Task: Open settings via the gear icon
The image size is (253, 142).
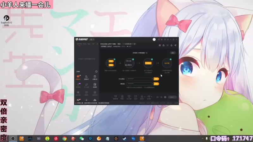Action: [x=165, y=97]
